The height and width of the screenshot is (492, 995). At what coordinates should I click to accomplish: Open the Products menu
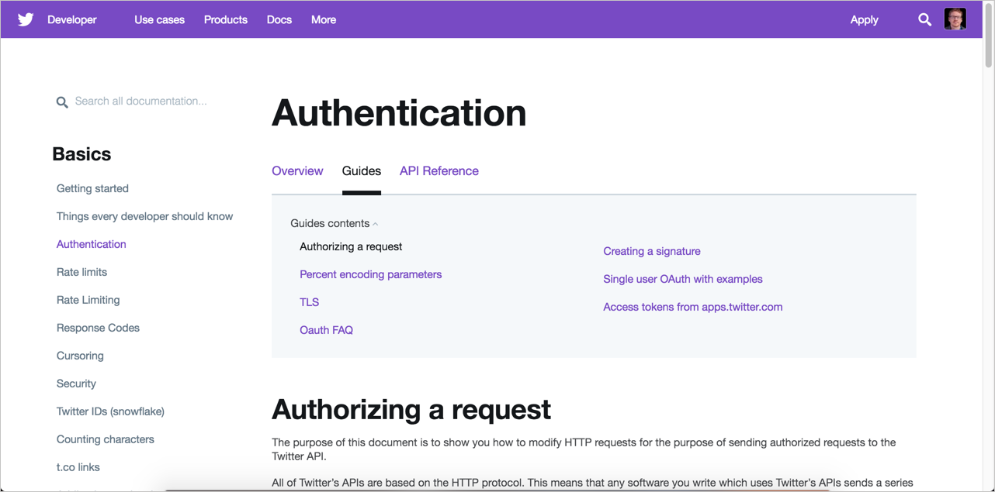(x=225, y=19)
